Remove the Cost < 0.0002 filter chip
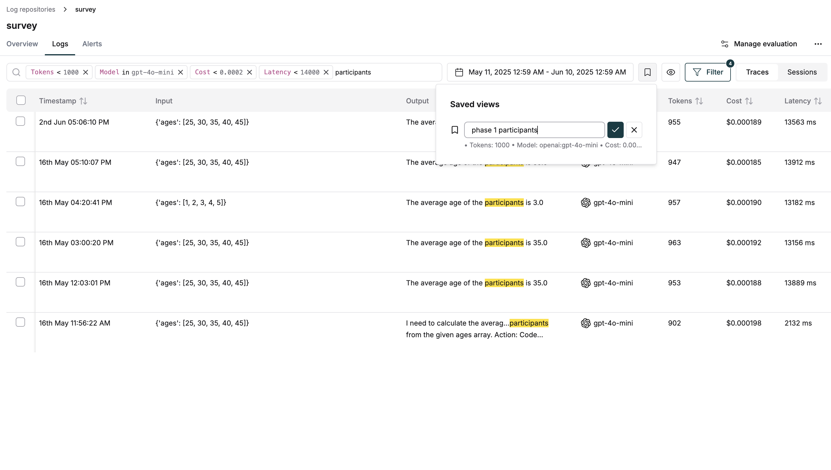Image resolution: width=831 pixels, height=470 pixels. pos(250,72)
